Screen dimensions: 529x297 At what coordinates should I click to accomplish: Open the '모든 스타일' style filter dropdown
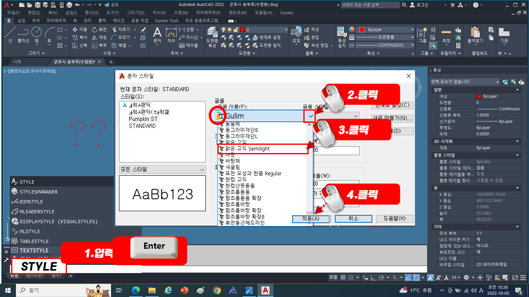point(162,170)
